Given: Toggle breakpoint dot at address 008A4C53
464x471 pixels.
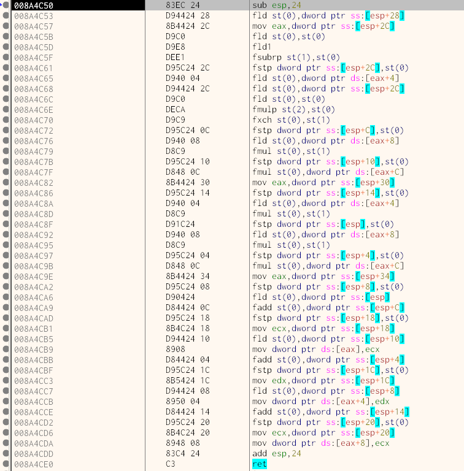Looking at the screenshot, I should [6, 15].
